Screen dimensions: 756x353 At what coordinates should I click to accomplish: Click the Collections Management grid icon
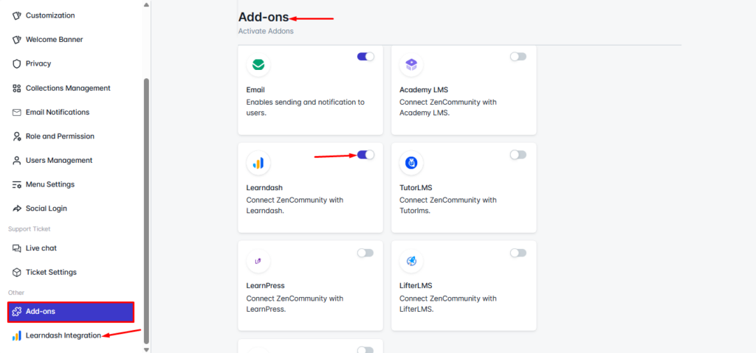(x=17, y=88)
